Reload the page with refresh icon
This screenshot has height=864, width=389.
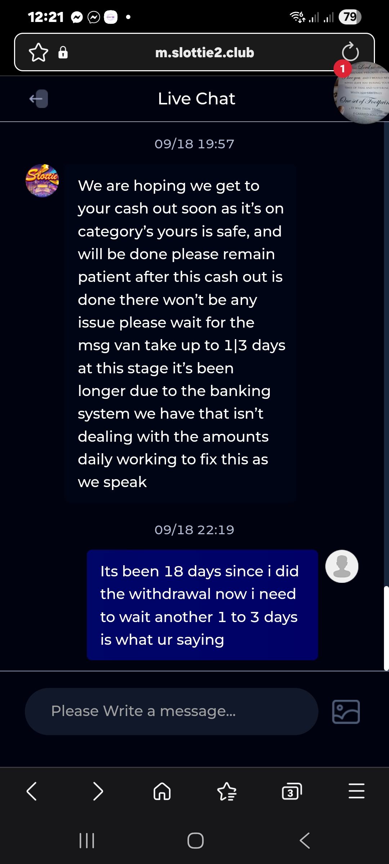(350, 52)
